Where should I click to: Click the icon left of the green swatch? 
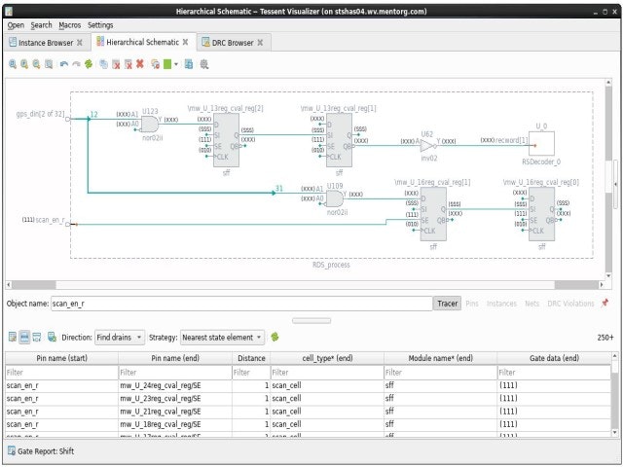point(156,64)
